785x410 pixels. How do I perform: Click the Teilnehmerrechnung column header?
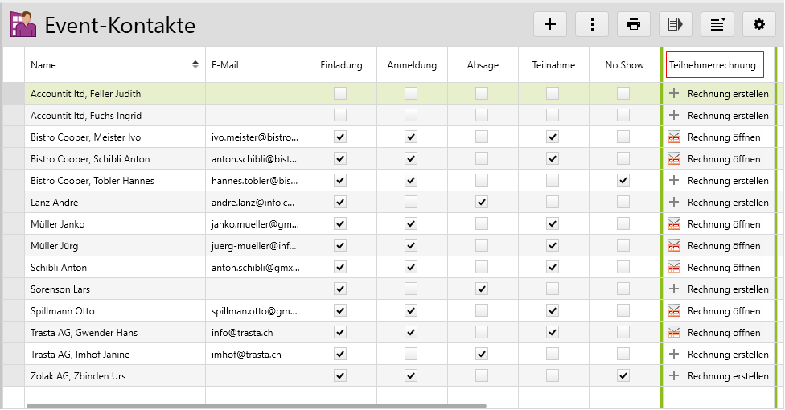tap(713, 65)
